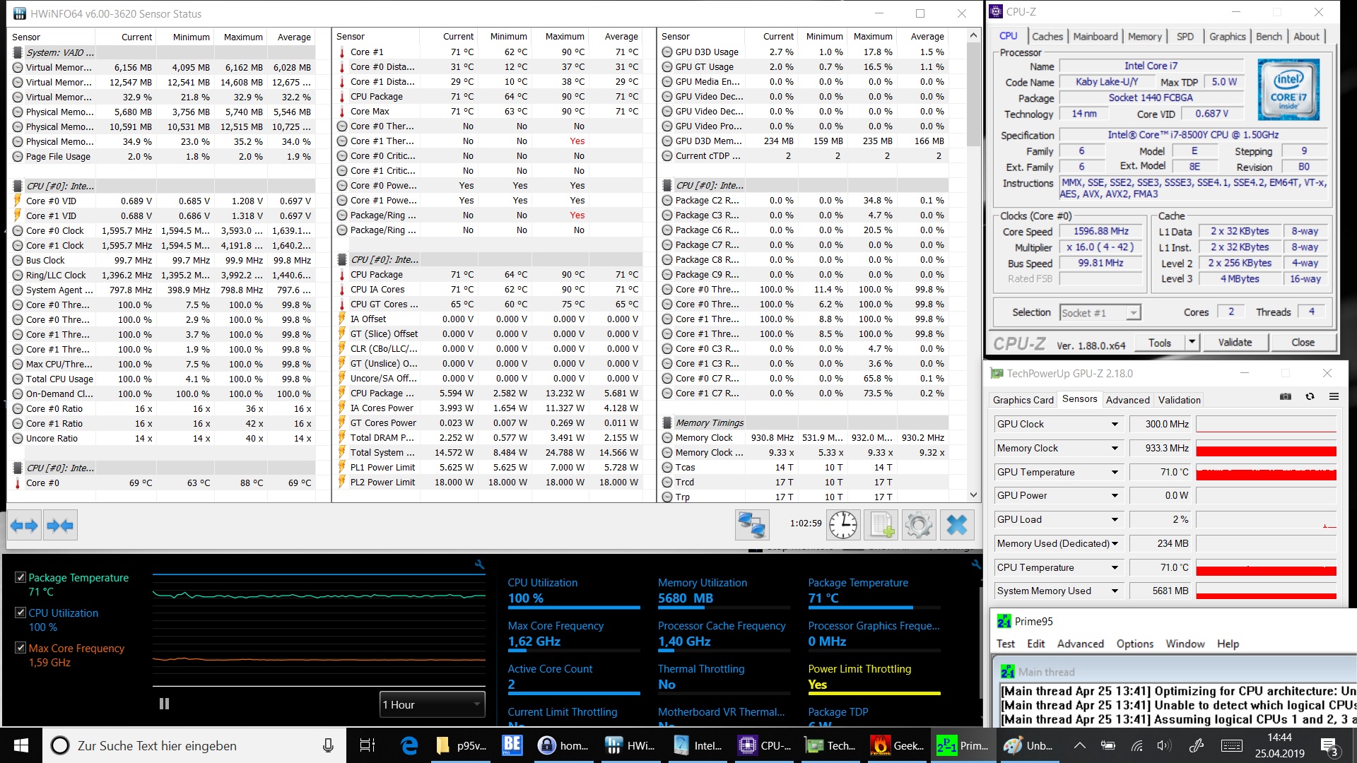Click the Validate button in CPU-Z
The image size is (1357, 763).
click(1235, 342)
